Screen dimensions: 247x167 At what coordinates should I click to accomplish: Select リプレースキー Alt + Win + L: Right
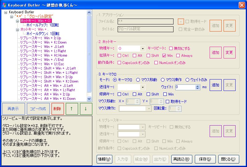tap(48, 90)
